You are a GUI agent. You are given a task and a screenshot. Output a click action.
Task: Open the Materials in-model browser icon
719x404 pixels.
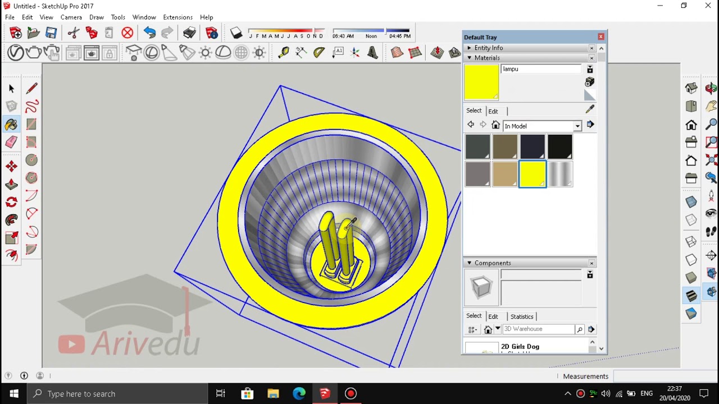pyautogui.click(x=495, y=126)
